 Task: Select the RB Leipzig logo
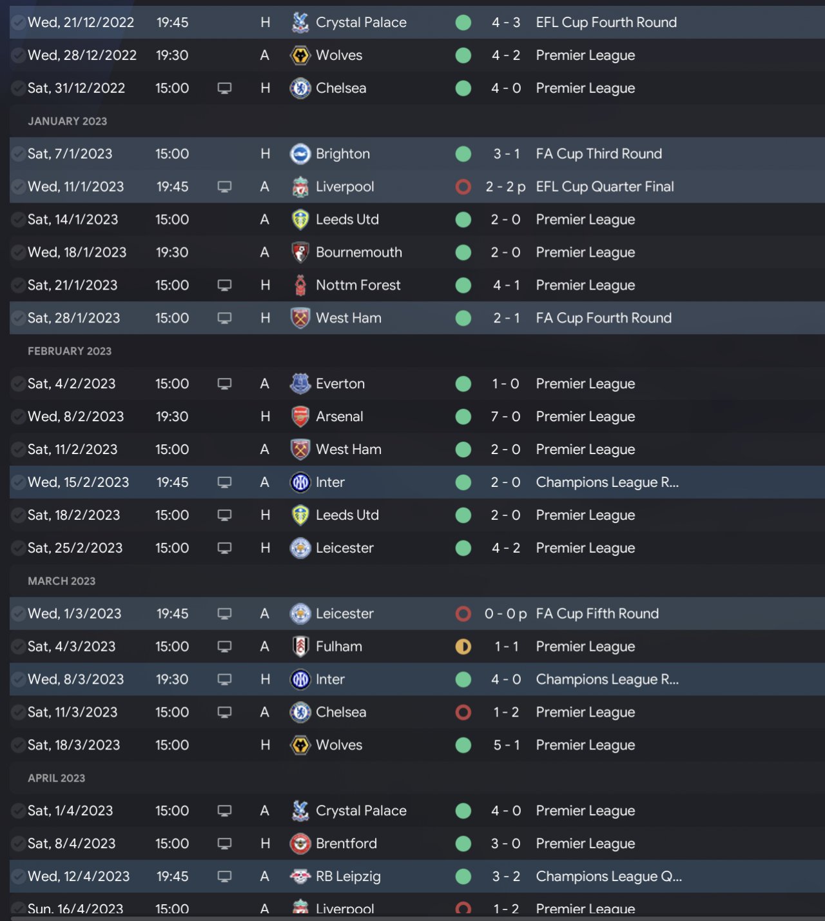point(300,876)
